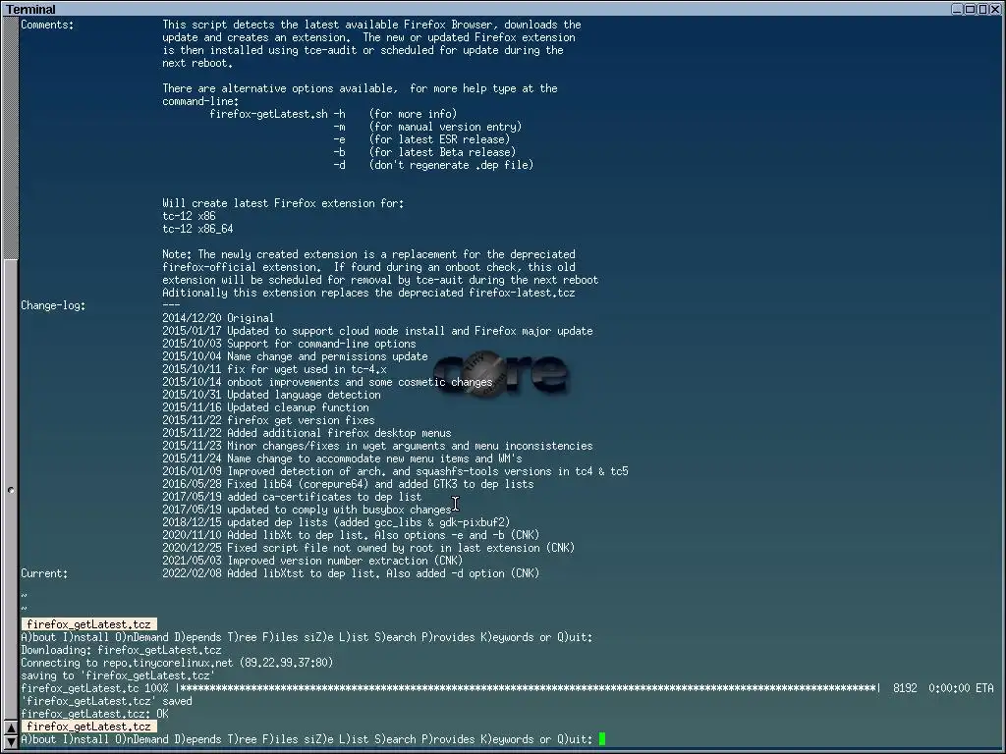
Task: Click '2015/10/11 fix for wget used in tc-4.x'
Action: click(274, 369)
